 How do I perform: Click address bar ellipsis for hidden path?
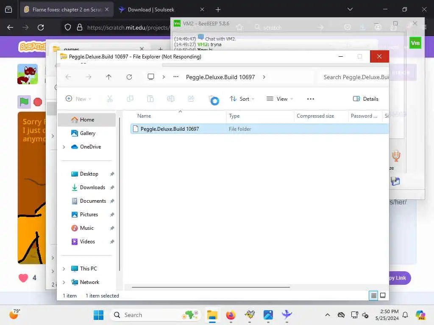(x=176, y=77)
